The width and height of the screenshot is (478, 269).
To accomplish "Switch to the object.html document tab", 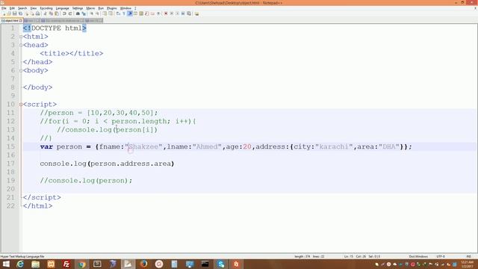I will [12, 20].
